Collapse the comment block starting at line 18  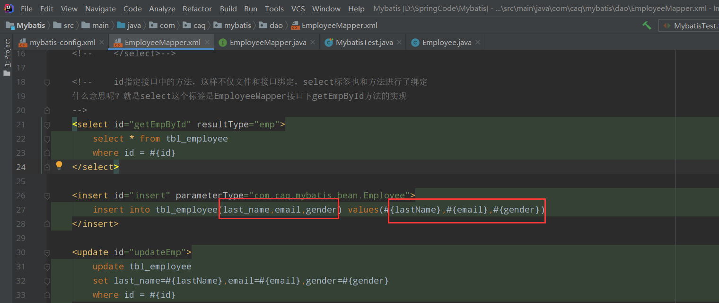[47, 82]
